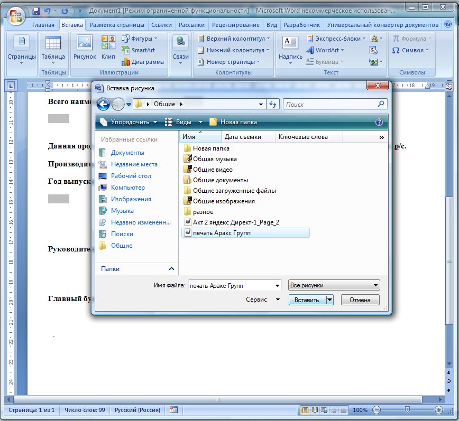The height and width of the screenshot is (421, 459).
Task: Collapse the Папки panel chevron
Action: tap(171, 269)
